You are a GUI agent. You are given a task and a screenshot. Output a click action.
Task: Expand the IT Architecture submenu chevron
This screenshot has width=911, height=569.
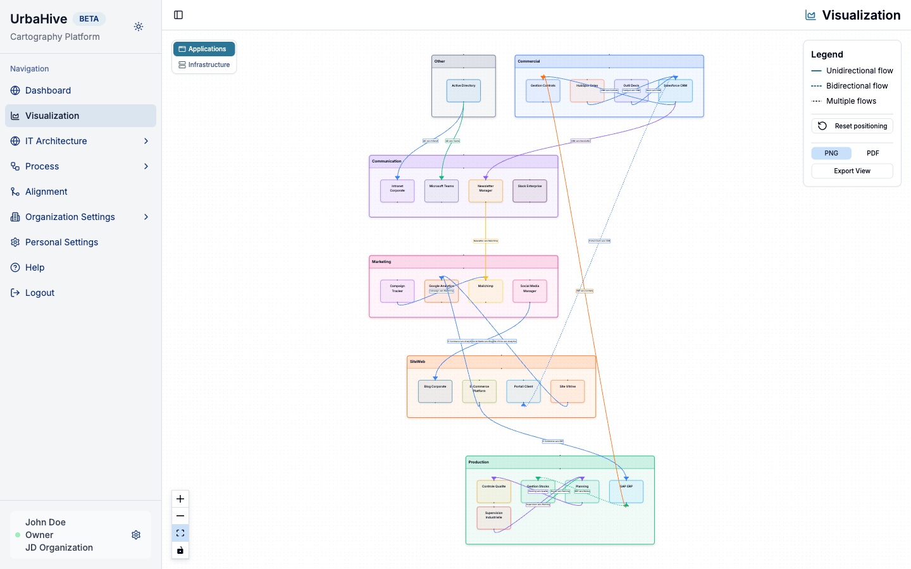146,141
